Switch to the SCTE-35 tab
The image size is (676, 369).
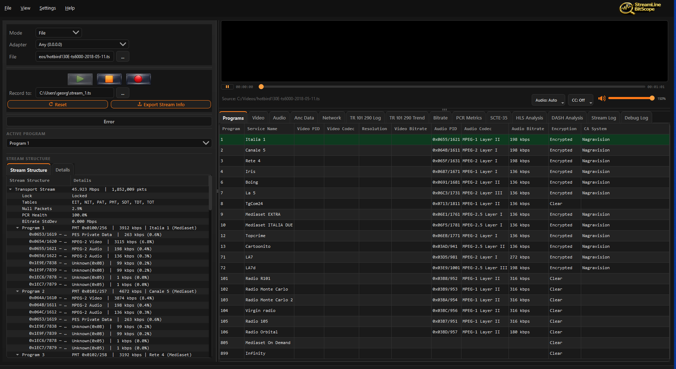498,118
